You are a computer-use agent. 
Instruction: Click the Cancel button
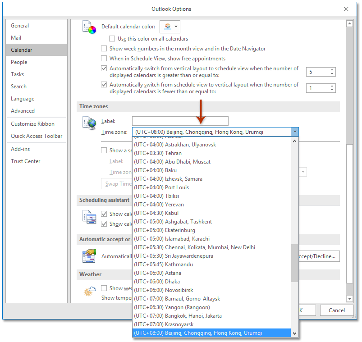(337, 310)
